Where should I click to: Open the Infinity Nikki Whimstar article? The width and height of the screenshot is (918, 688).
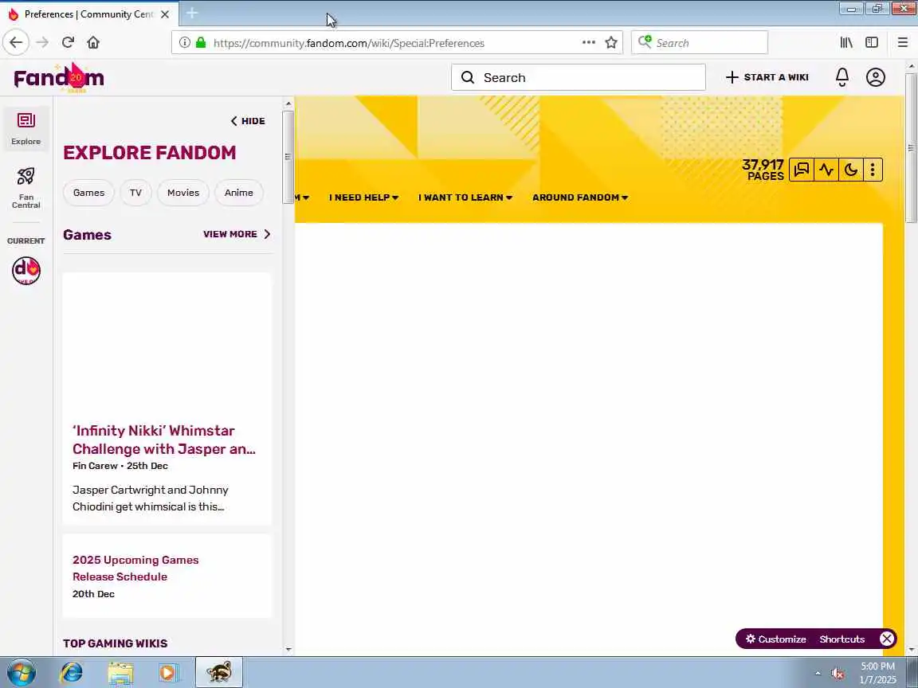[164, 440]
